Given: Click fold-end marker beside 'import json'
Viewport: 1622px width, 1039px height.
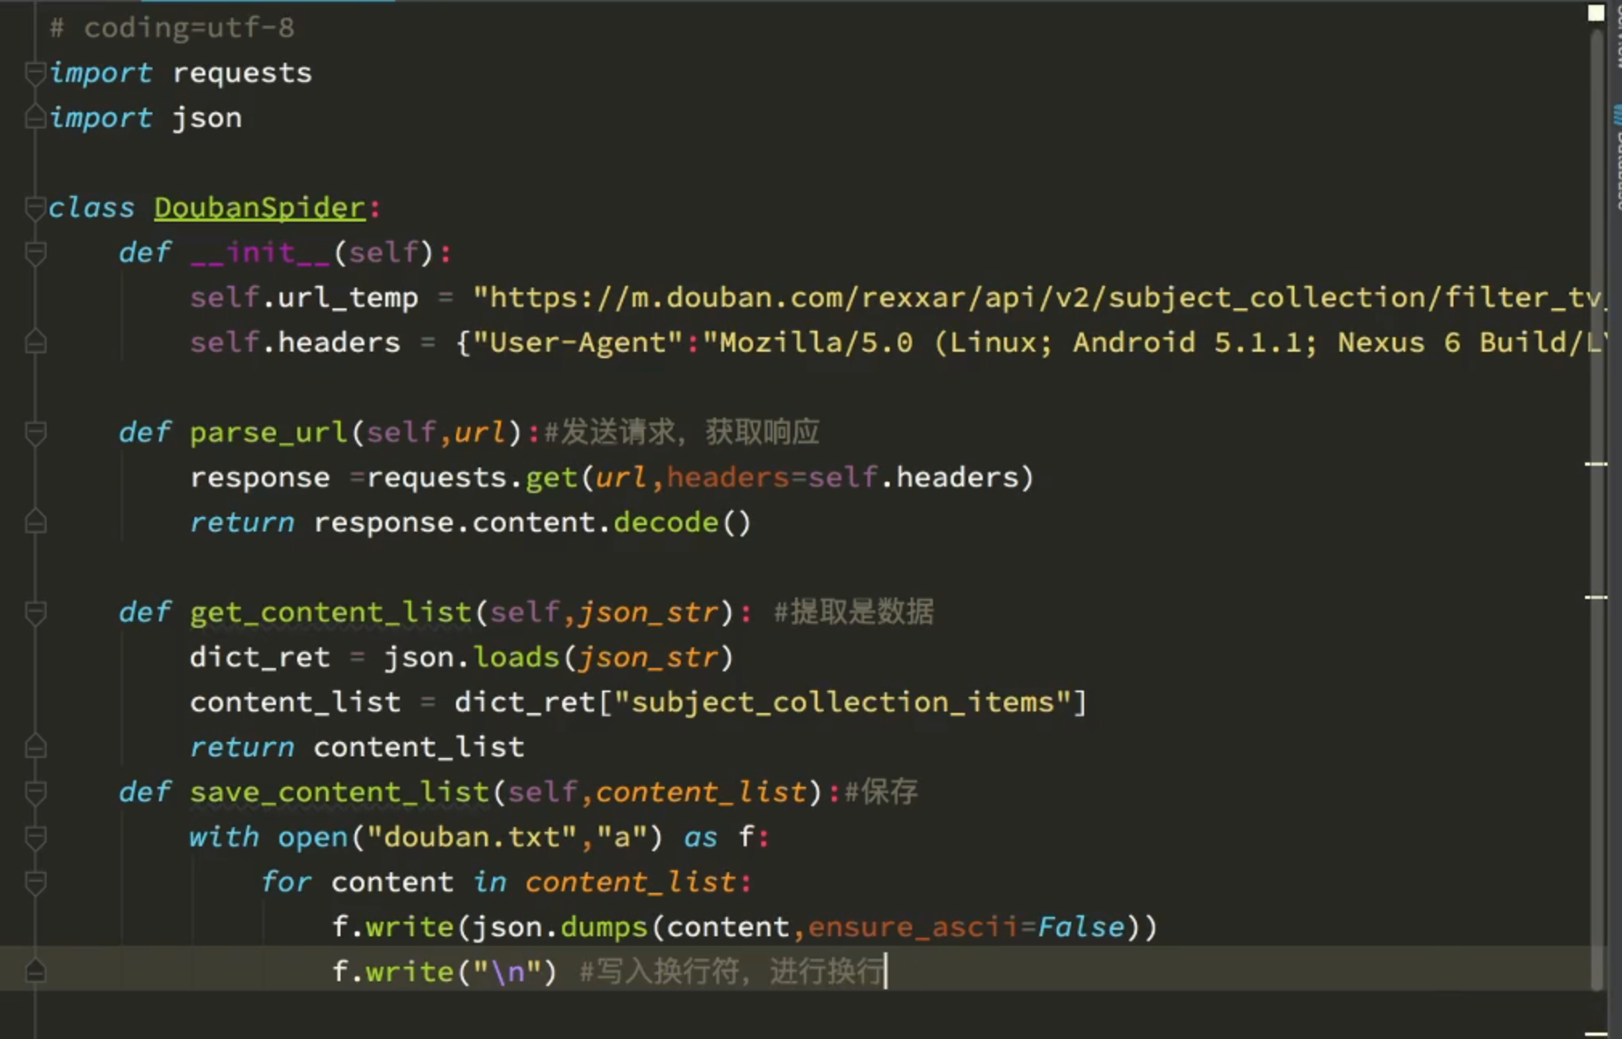Looking at the screenshot, I should pyautogui.click(x=35, y=118).
